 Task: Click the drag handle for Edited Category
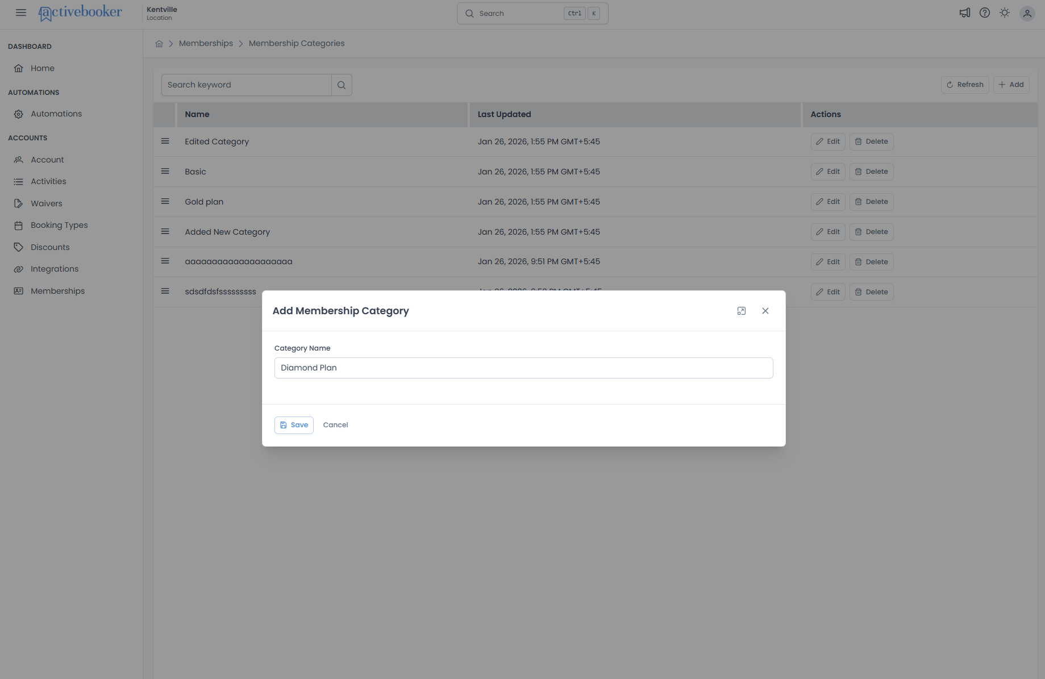165,141
